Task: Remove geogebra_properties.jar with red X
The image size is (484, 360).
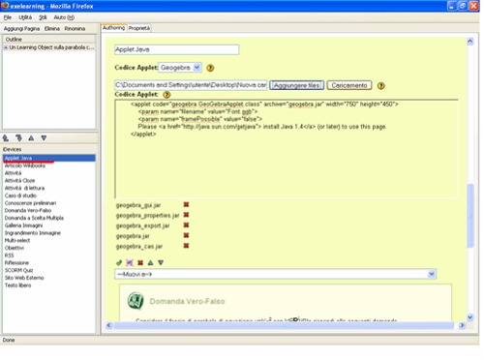Action: 186,215
